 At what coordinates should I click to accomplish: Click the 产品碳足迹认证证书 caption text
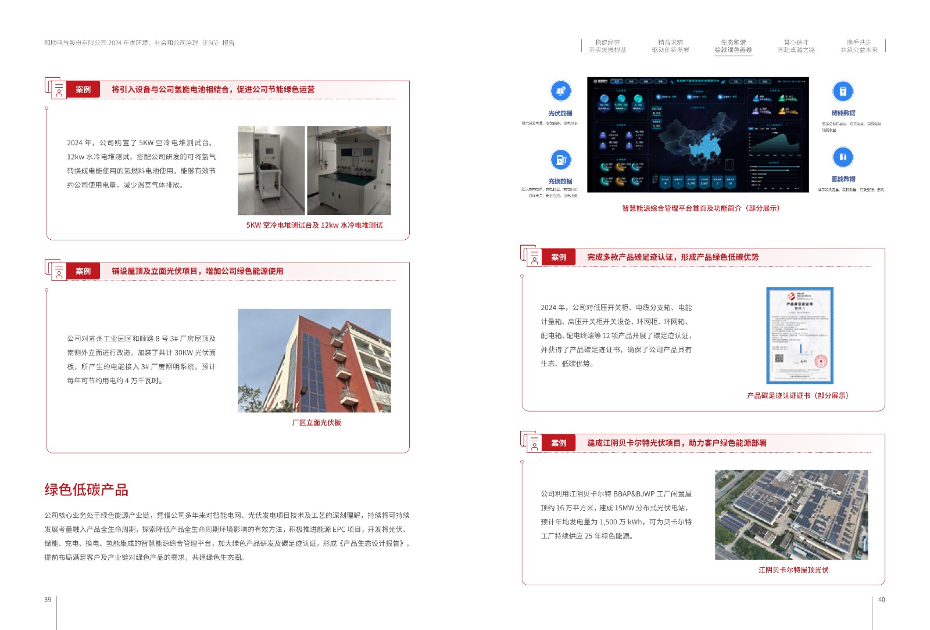tap(797, 395)
